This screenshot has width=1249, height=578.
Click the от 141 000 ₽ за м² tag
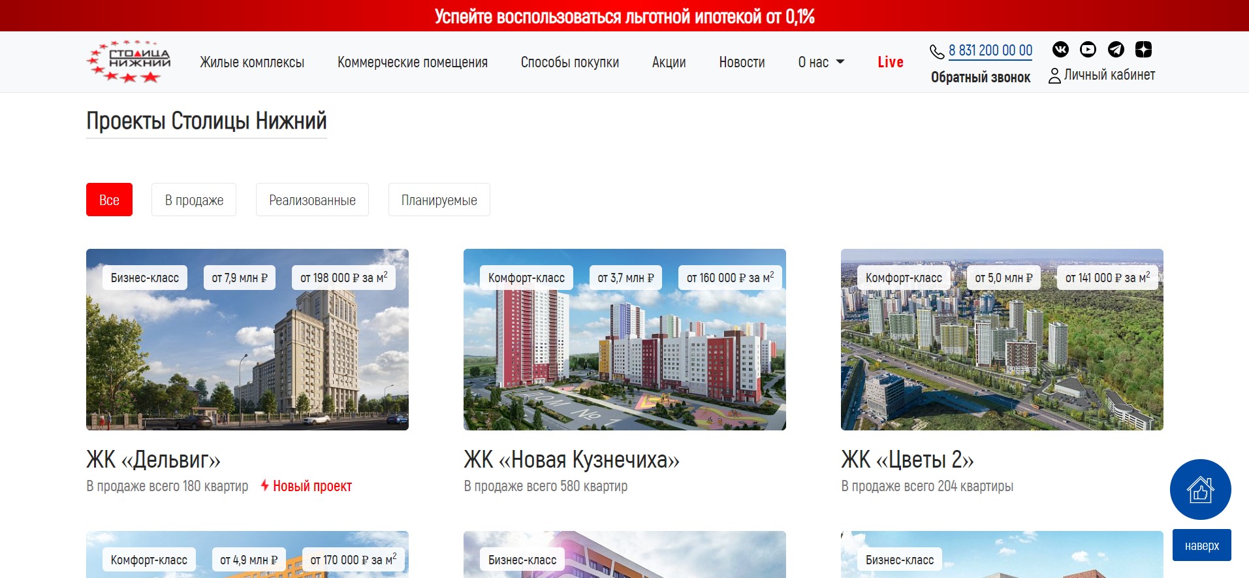pyautogui.click(x=1107, y=278)
